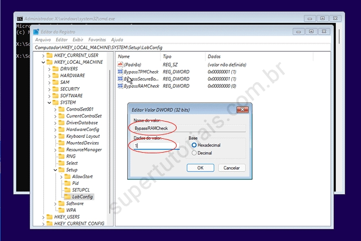
Task: Click the SYSTEM folder icon in tree
Action: (55, 102)
